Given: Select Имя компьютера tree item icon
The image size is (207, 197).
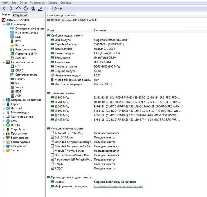Looking at the screenshot, I should coord(12,33).
